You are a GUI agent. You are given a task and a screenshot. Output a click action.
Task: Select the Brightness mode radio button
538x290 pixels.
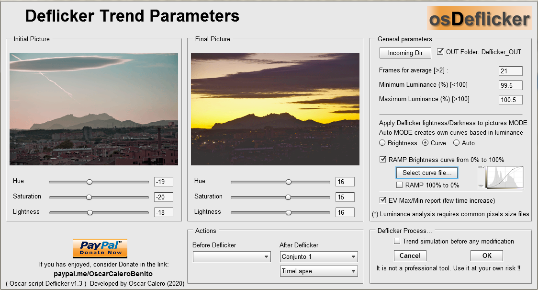382,142
